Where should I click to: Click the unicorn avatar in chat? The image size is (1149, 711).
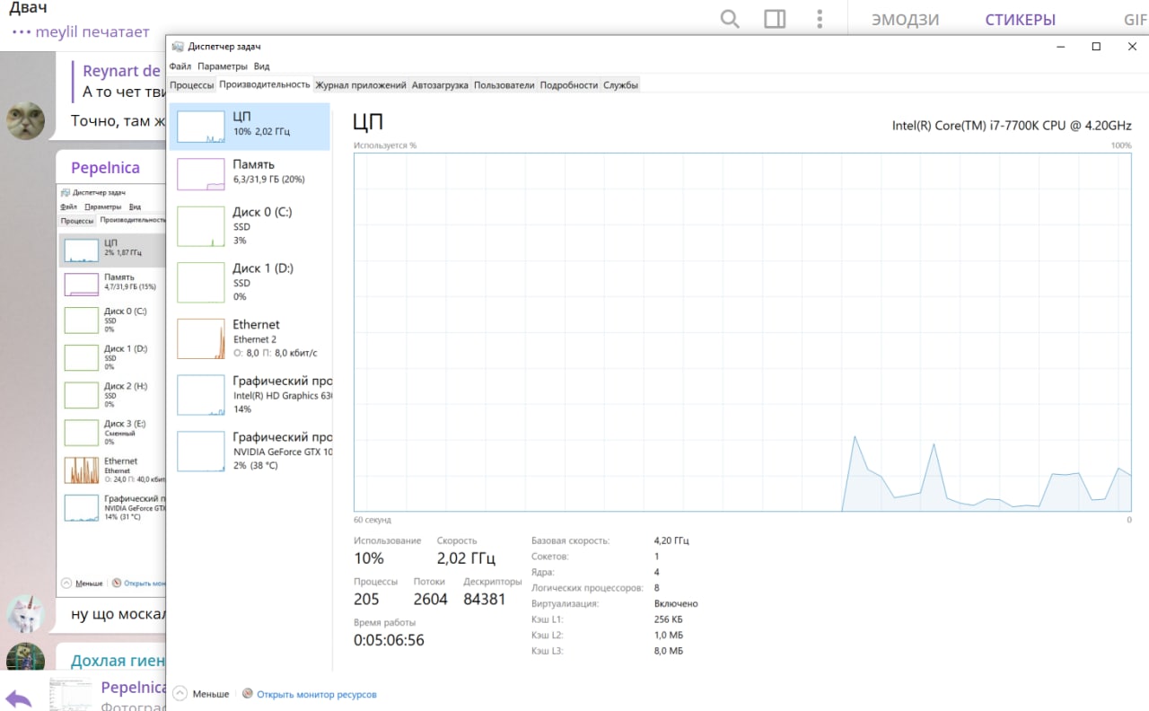[25, 613]
